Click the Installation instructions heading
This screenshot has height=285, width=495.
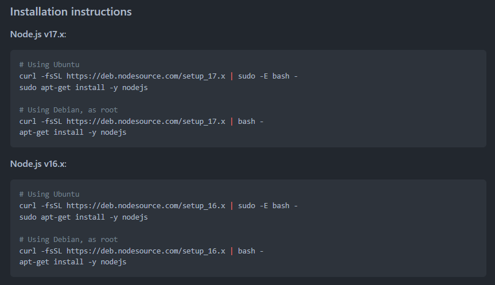[x=71, y=11]
